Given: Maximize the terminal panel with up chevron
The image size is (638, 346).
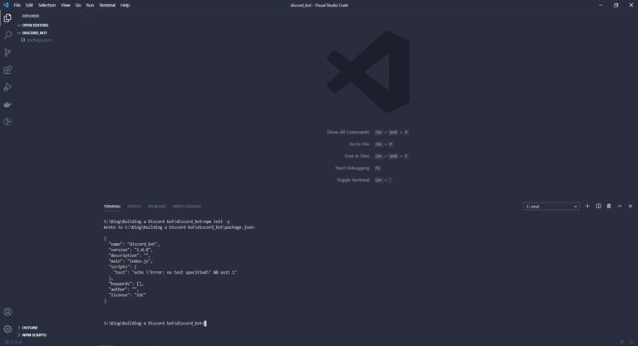Looking at the screenshot, I should coord(620,206).
